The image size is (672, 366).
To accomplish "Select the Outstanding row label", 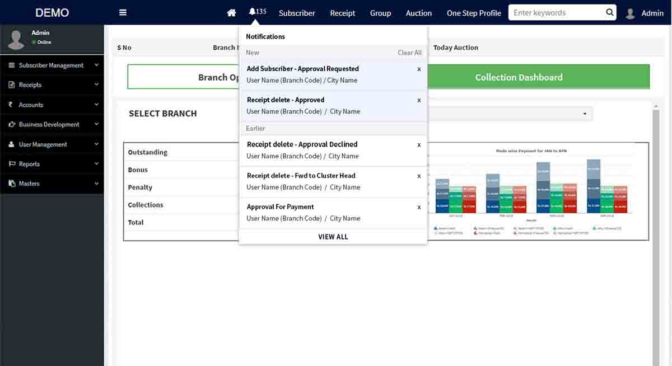I will pos(148,152).
